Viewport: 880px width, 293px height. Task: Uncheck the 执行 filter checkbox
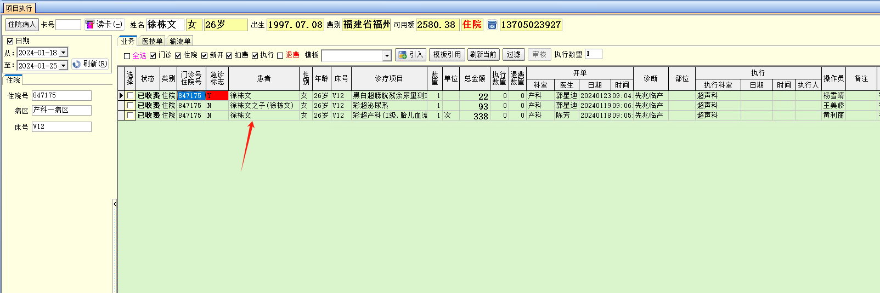[x=255, y=55]
